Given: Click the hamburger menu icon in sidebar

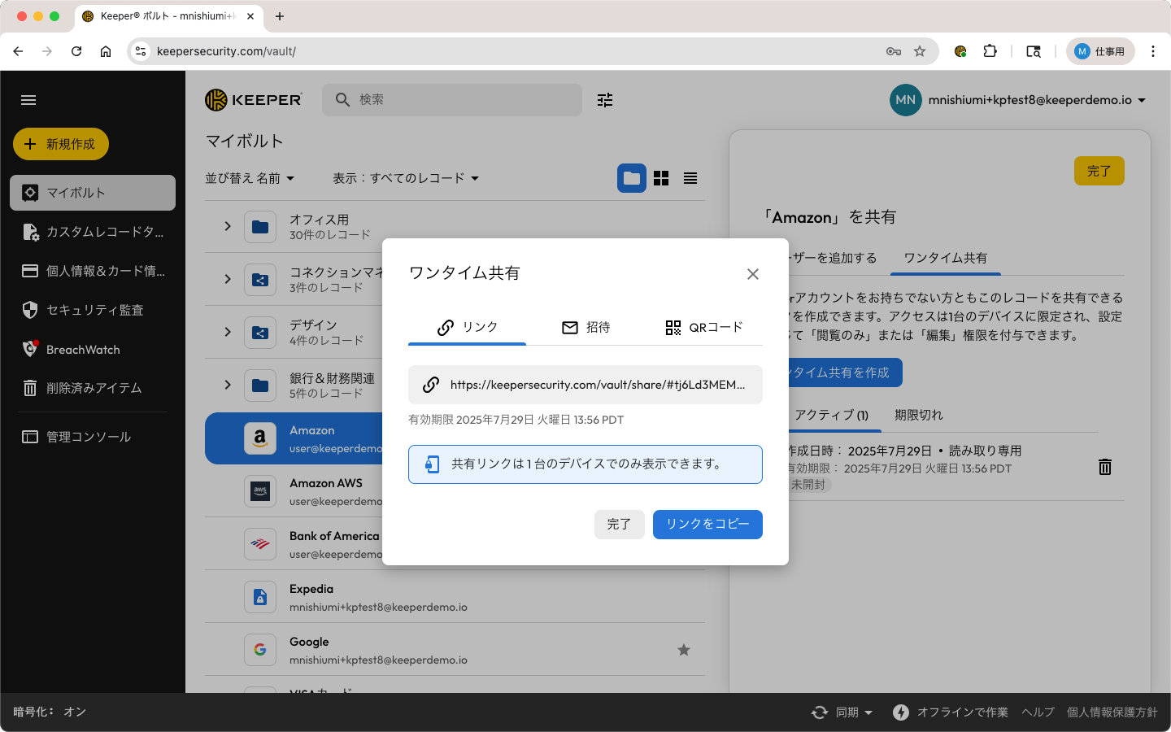Looking at the screenshot, I should (28, 100).
